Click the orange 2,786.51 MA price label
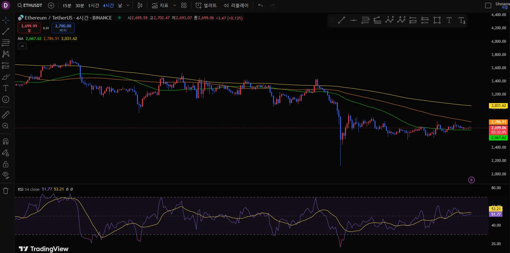 [x=499, y=122]
